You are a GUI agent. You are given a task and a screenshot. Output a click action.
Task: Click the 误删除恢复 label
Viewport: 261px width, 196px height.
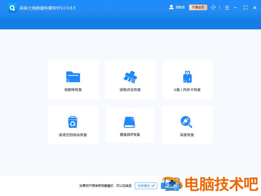pyautogui.click(x=73, y=90)
